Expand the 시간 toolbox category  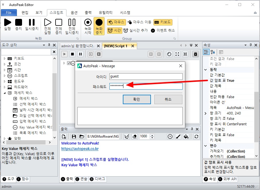point(5,70)
